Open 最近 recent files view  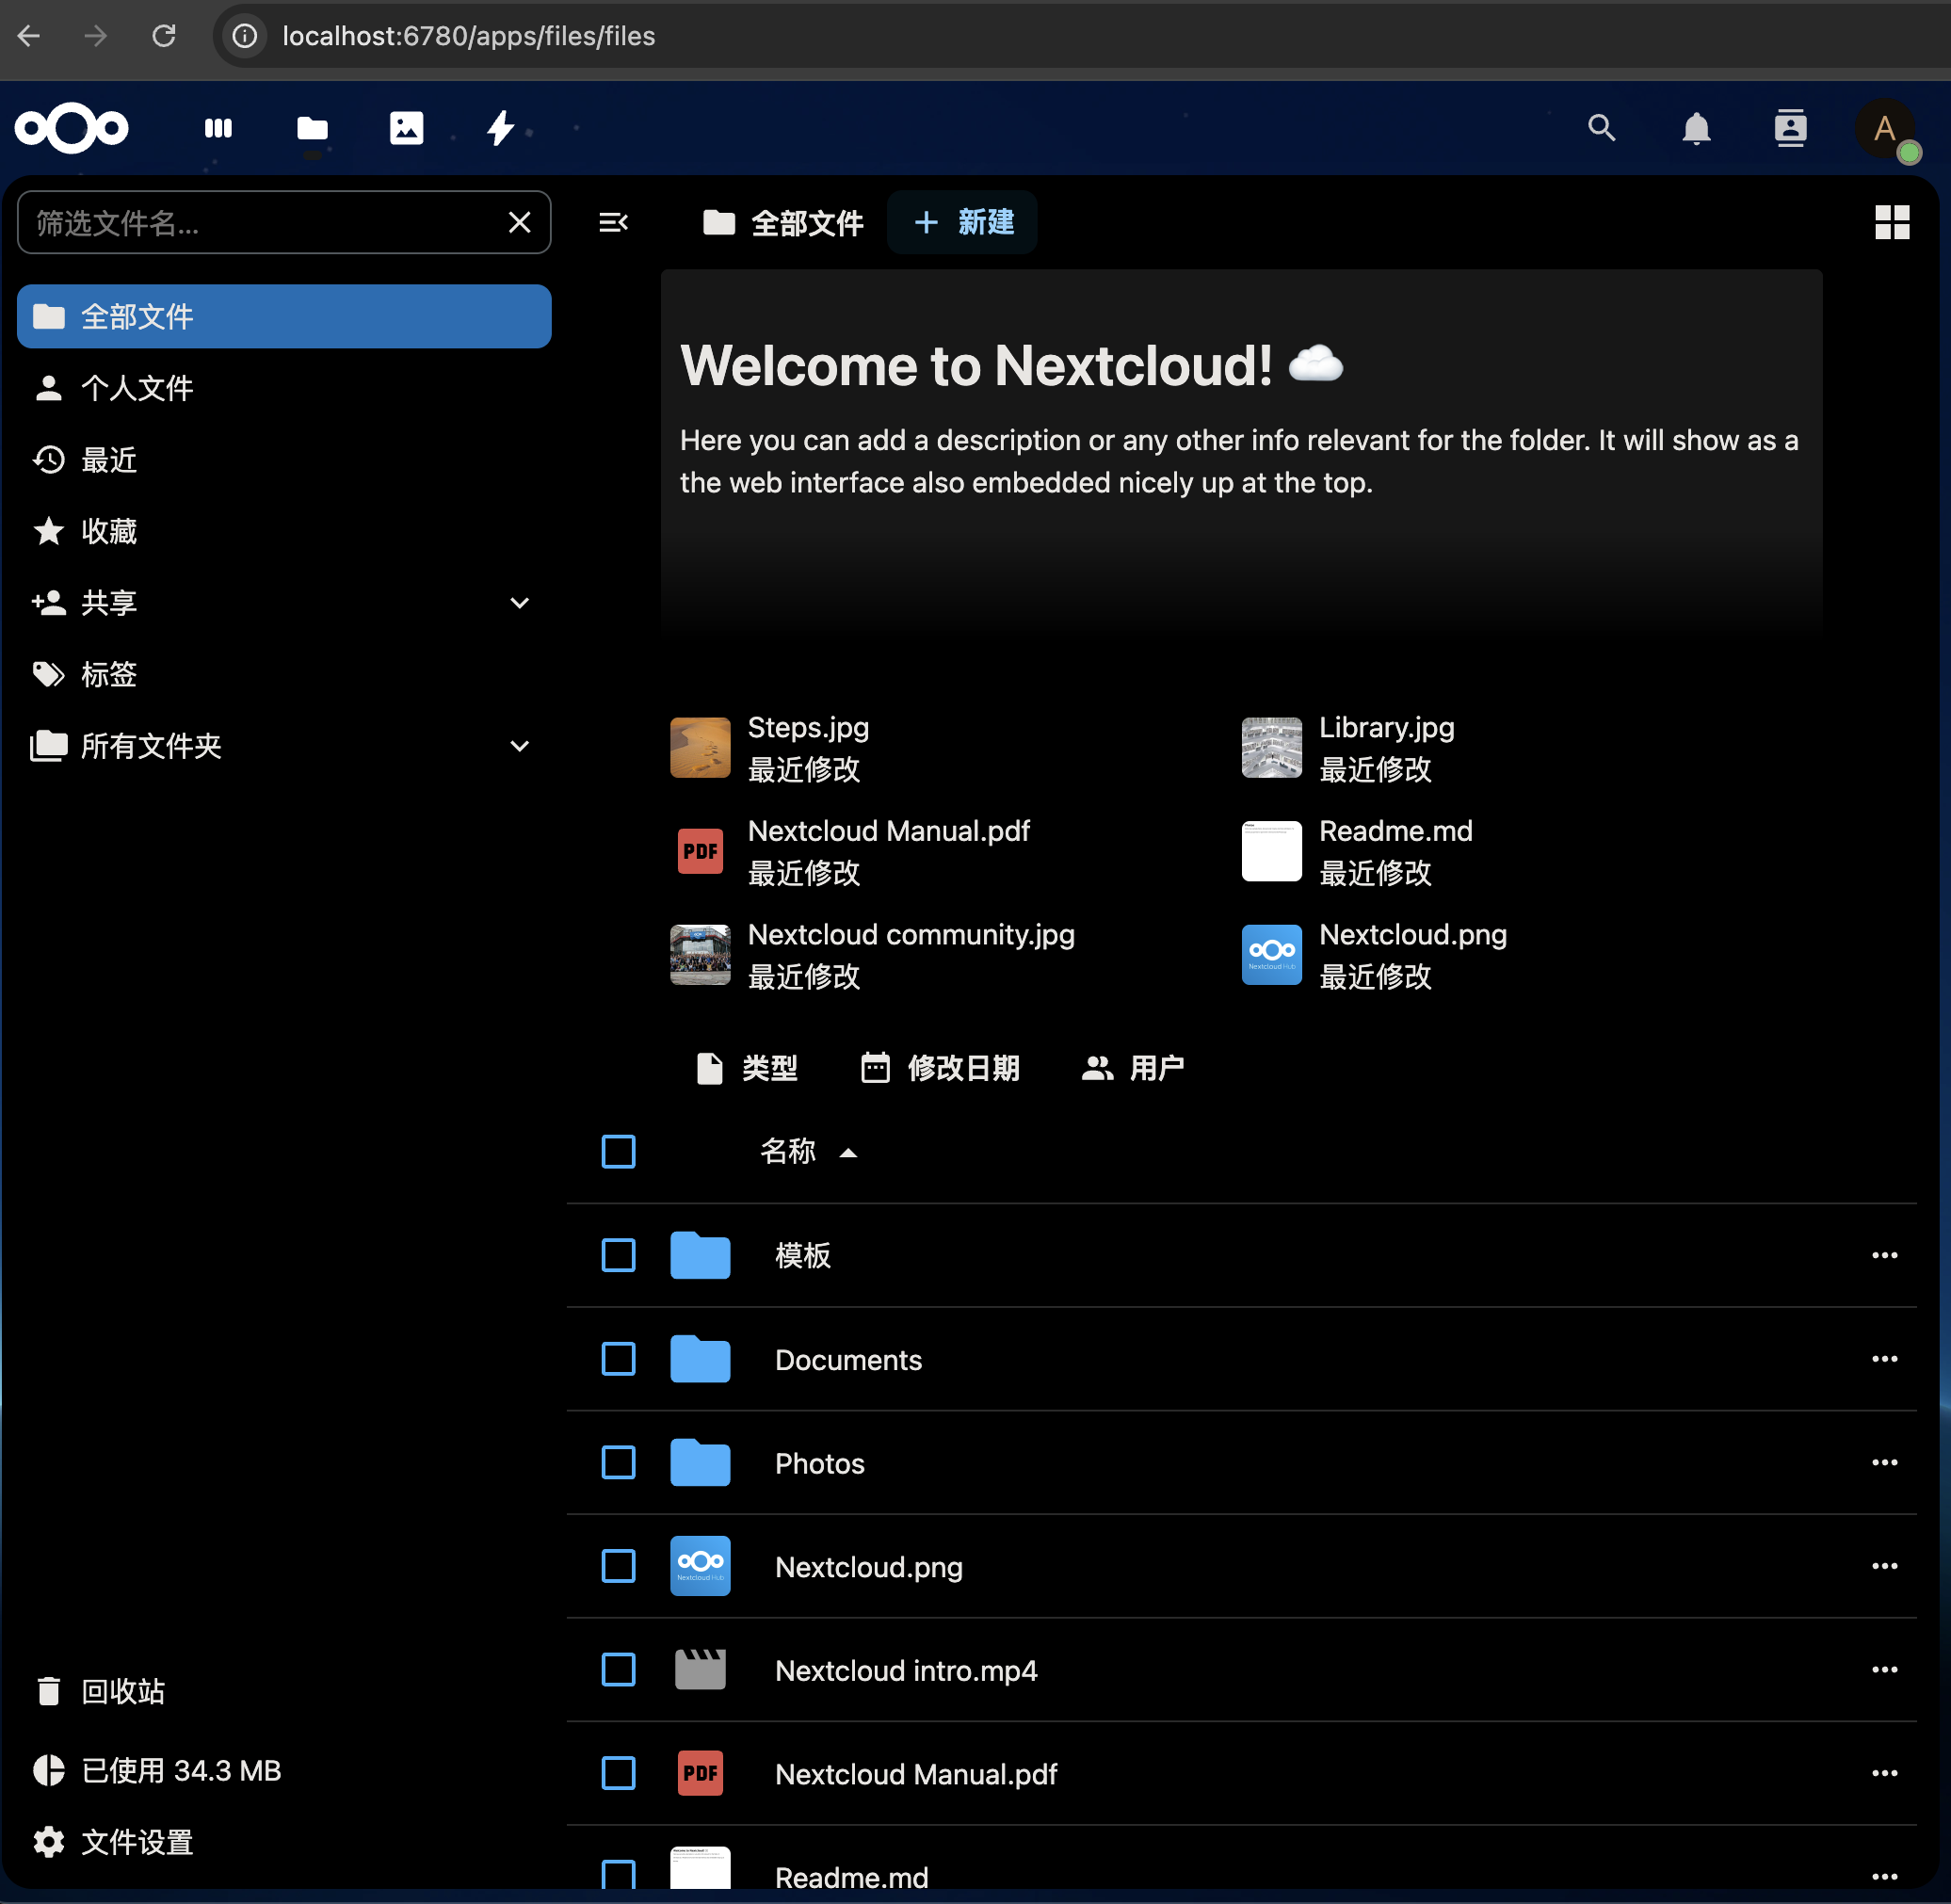[x=284, y=460]
